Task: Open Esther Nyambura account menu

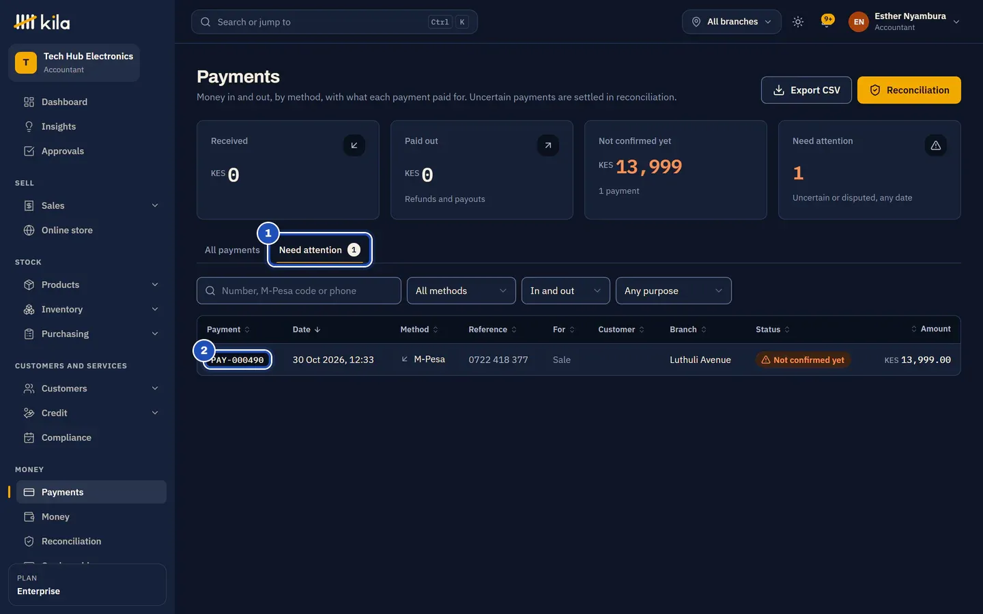Action: [x=904, y=22]
